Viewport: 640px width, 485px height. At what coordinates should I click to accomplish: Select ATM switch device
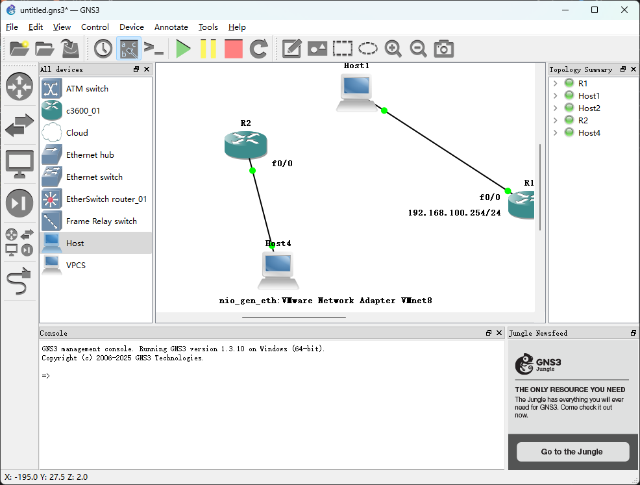(96, 88)
